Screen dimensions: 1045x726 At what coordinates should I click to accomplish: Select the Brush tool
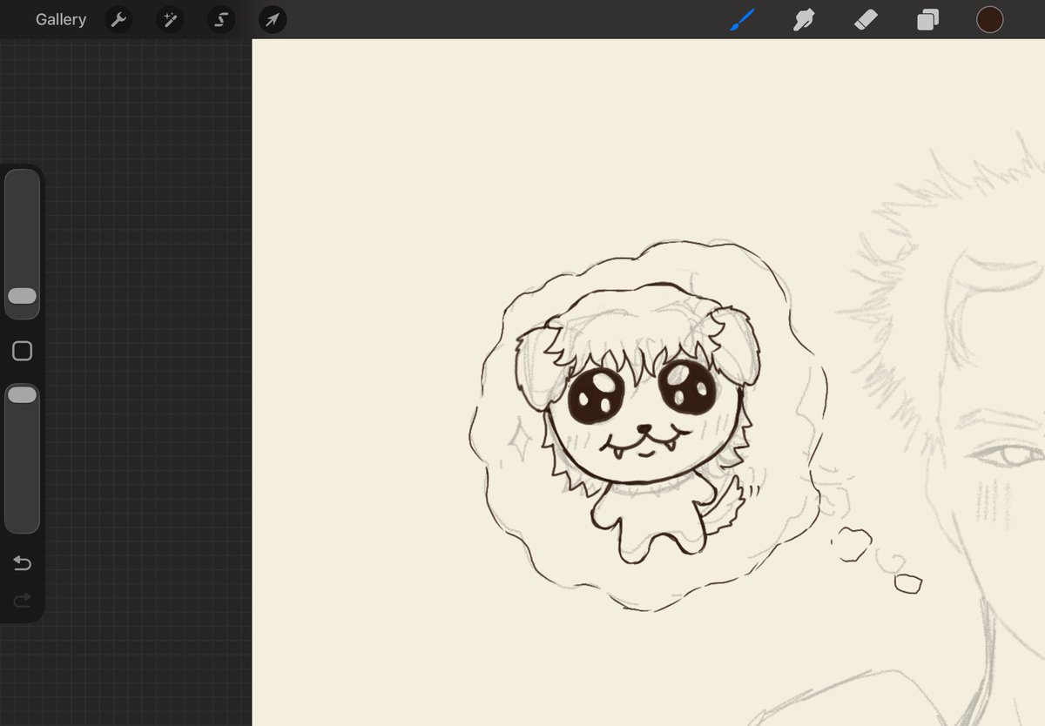(742, 19)
